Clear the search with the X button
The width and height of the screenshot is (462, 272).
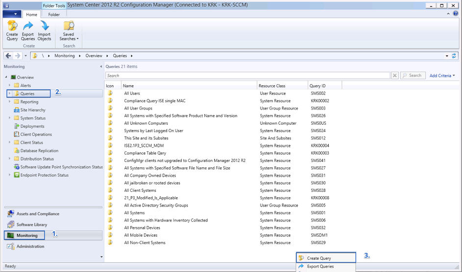pyautogui.click(x=395, y=75)
